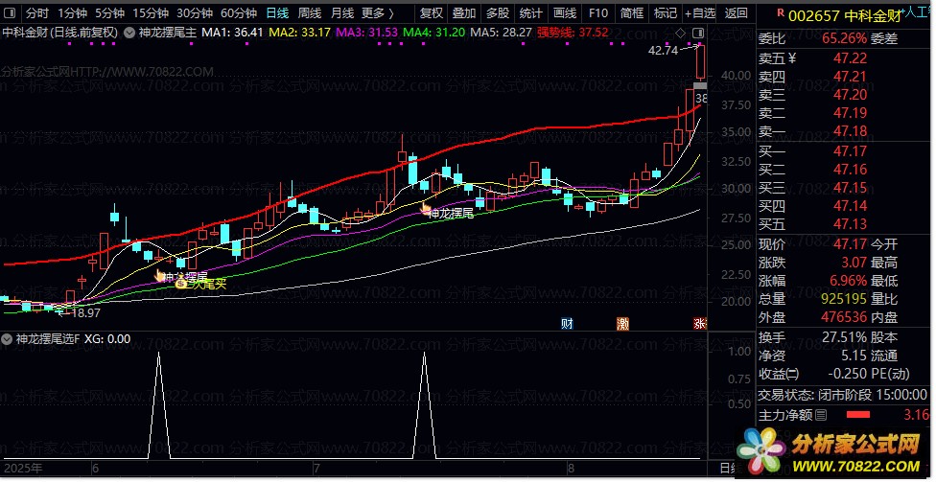Expand the 神龙摆尾主 indicator dropdown arrow
936x482 pixels.
point(129,33)
